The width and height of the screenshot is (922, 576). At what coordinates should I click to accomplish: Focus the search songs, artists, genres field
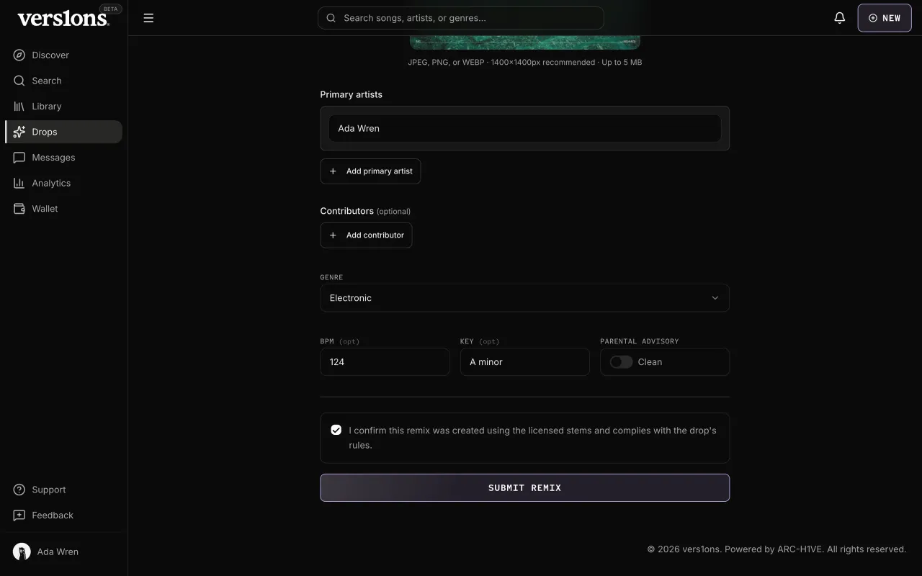point(460,18)
